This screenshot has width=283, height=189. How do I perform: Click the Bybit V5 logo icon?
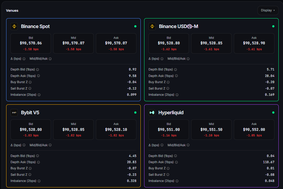[14, 113]
